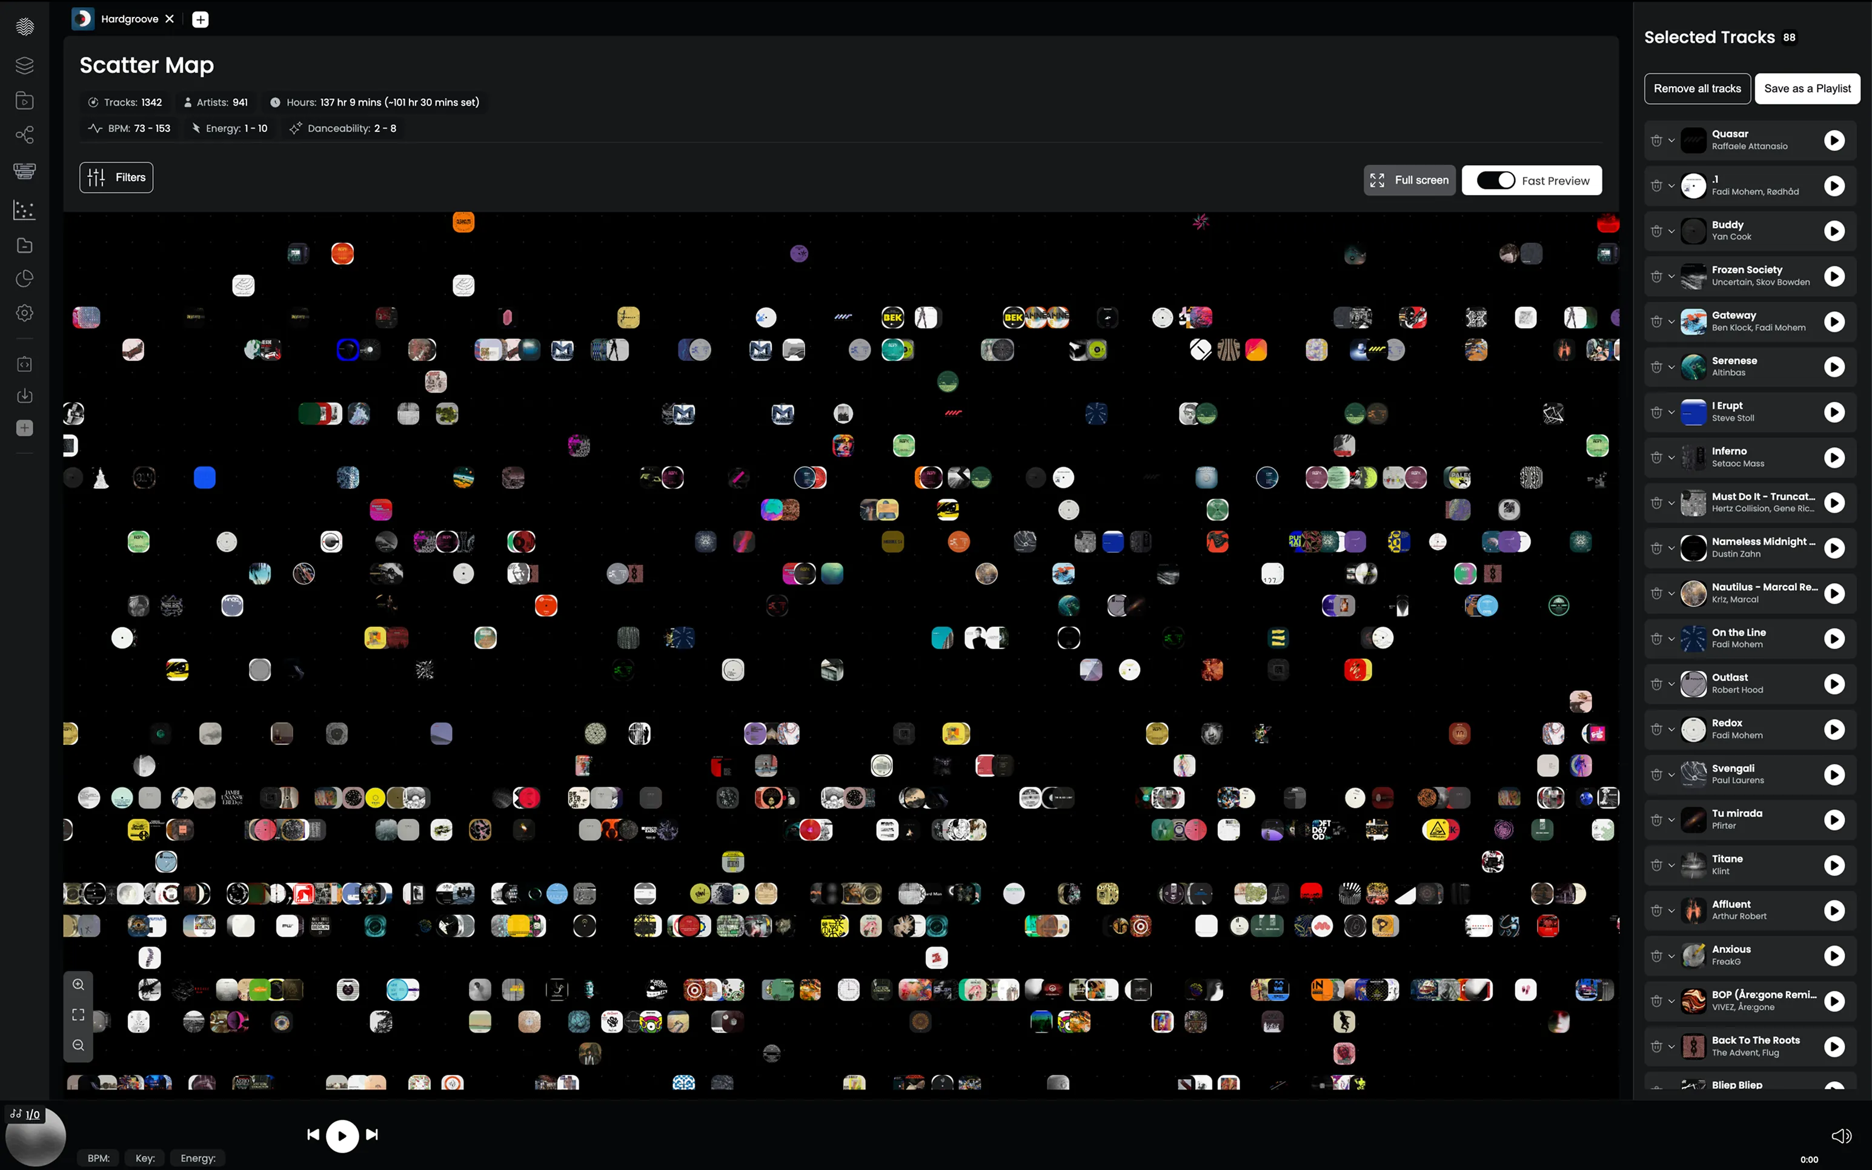Enable Full screen mode

click(x=1409, y=180)
